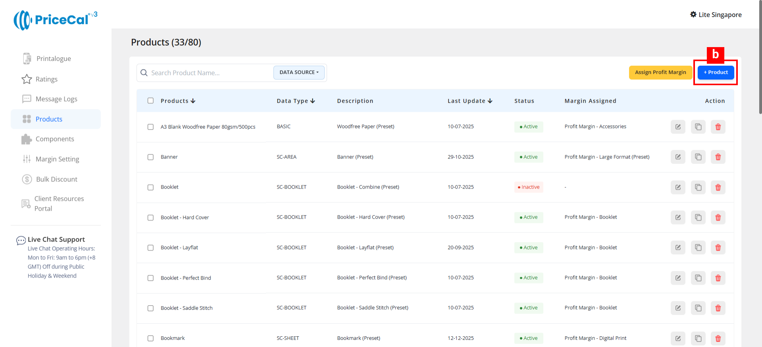Viewport: 762px width, 347px height.
Task: Open Margin Setting in the sidebar
Action: [x=57, y=159]
